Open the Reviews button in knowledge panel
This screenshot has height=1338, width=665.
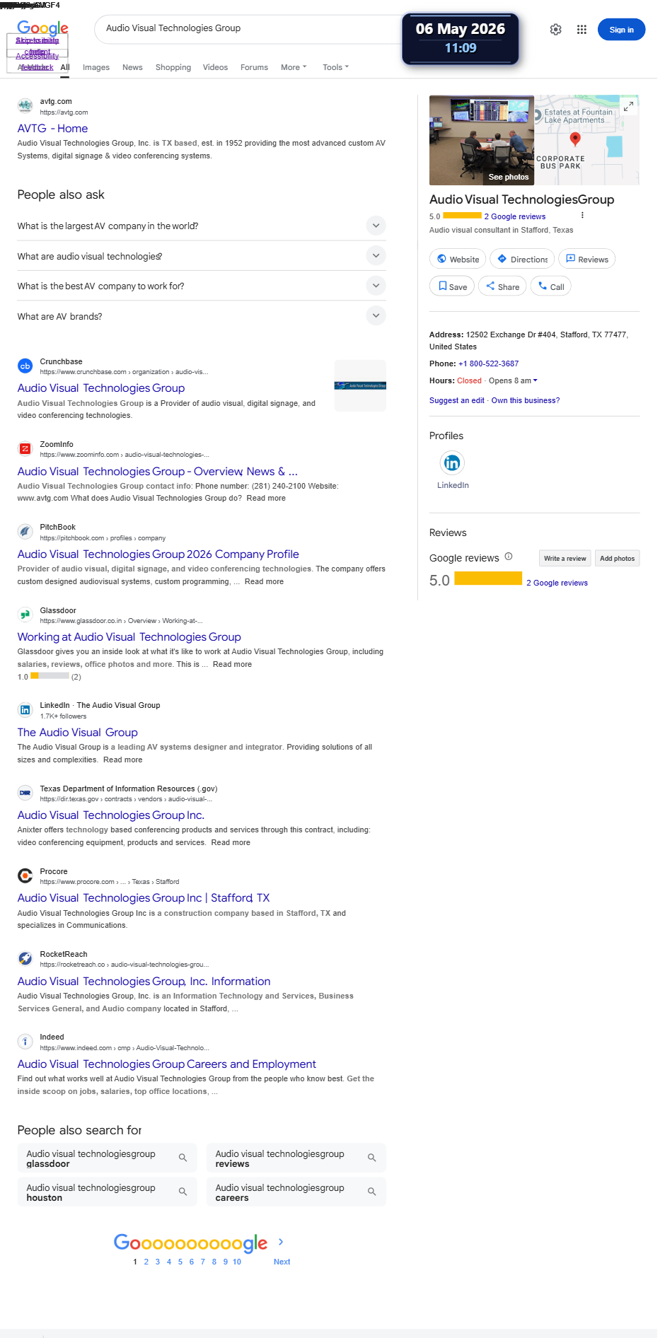point(587,259)
